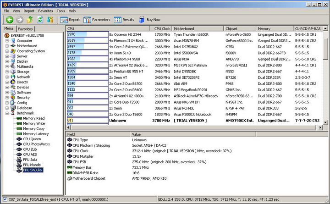Go up one level with the Up arrow icon
The width and height of the screenshot is (330, 204).
[30, 20]
